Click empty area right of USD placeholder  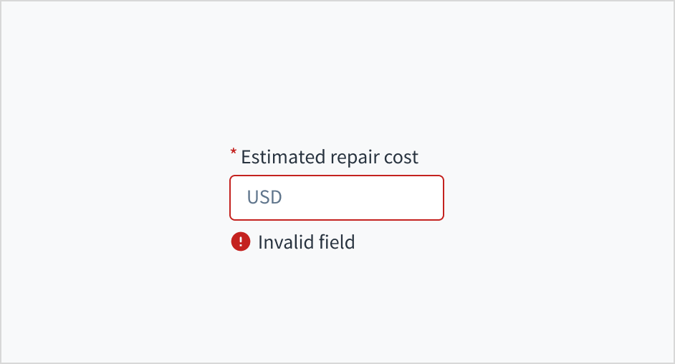click(358, 198)
